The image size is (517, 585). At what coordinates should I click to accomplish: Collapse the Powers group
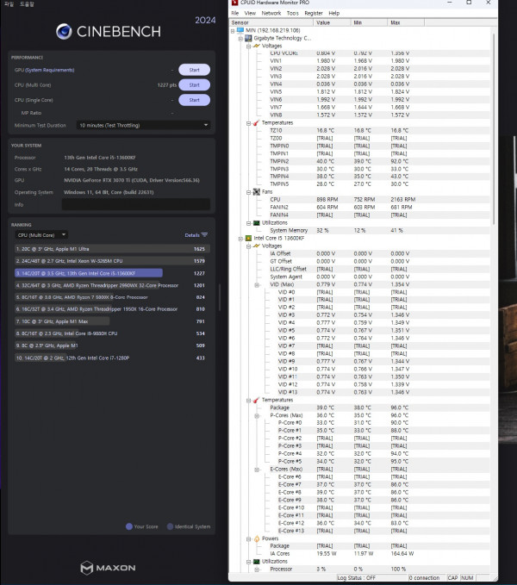click(249, 538)
